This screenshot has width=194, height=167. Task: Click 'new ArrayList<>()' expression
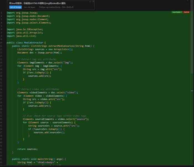click(60, 49)
